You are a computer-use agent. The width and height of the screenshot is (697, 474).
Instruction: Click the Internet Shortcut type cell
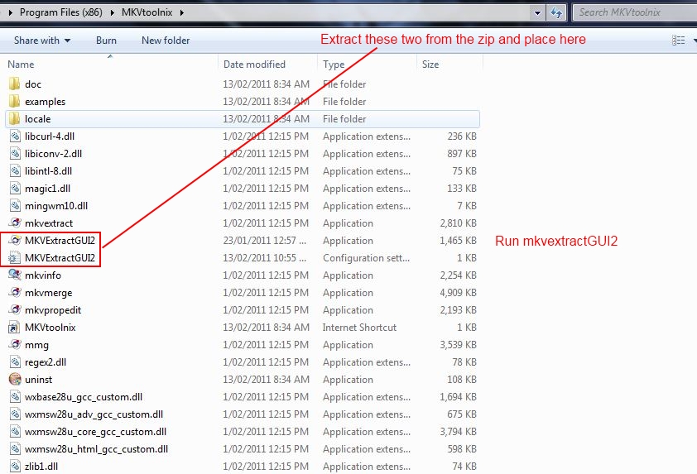click(359, 328)
